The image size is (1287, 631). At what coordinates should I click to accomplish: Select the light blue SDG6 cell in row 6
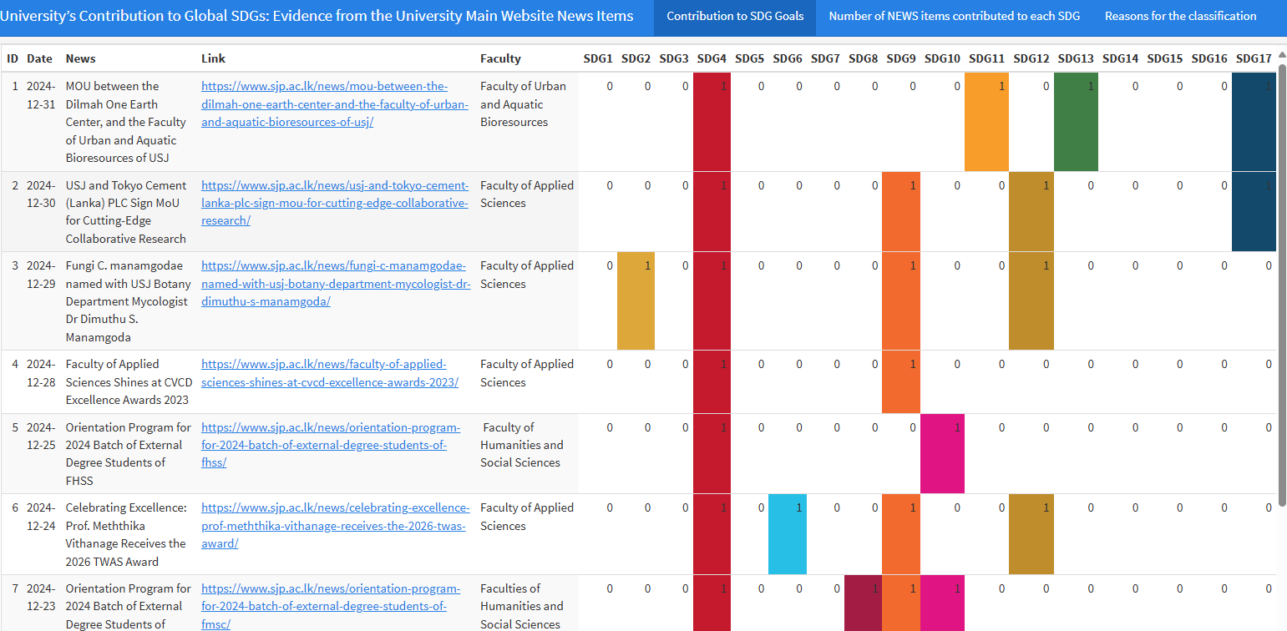point(788,534)
